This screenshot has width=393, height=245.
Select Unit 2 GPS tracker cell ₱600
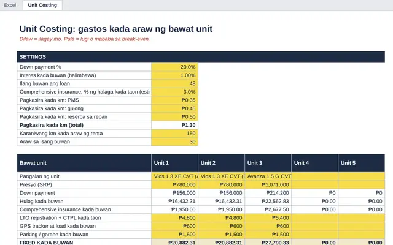221,226
